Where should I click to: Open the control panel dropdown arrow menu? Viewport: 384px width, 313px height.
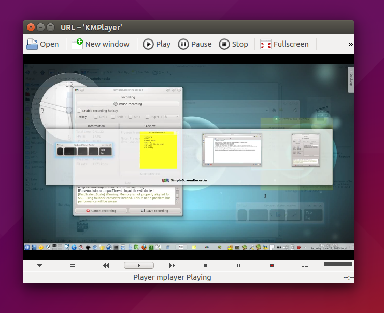point(40,266)
